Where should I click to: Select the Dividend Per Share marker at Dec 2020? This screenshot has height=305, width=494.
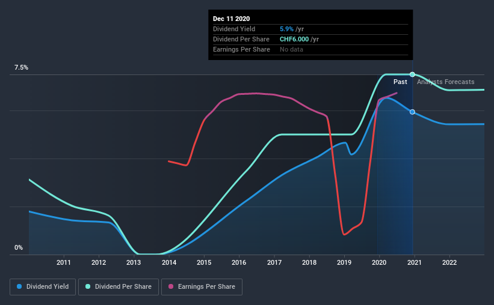[412, 74]
